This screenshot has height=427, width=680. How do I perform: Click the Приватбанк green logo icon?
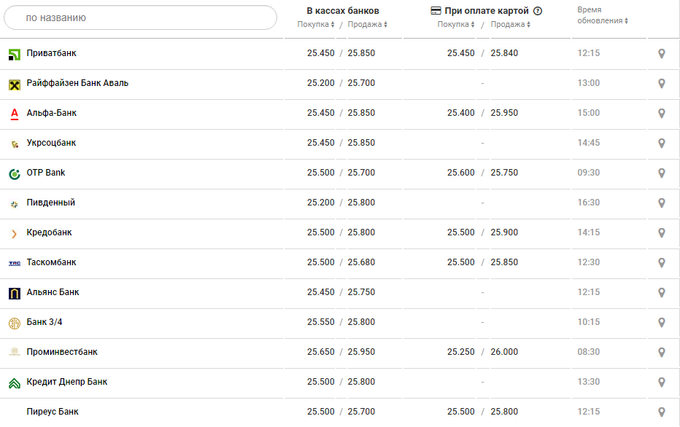click(x=14, y=54)
